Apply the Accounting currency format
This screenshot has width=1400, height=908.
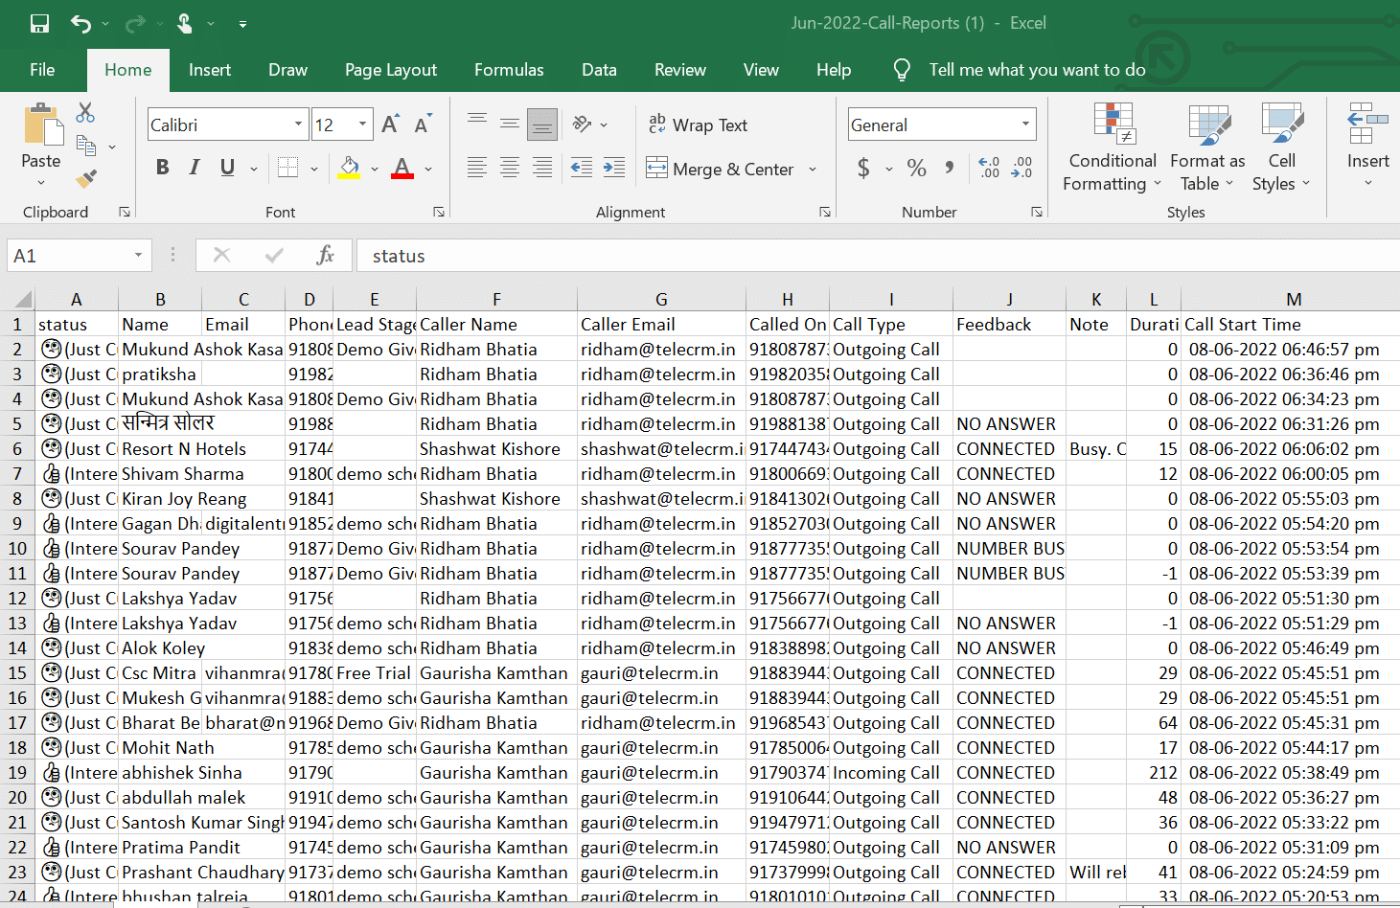point(865,168)
